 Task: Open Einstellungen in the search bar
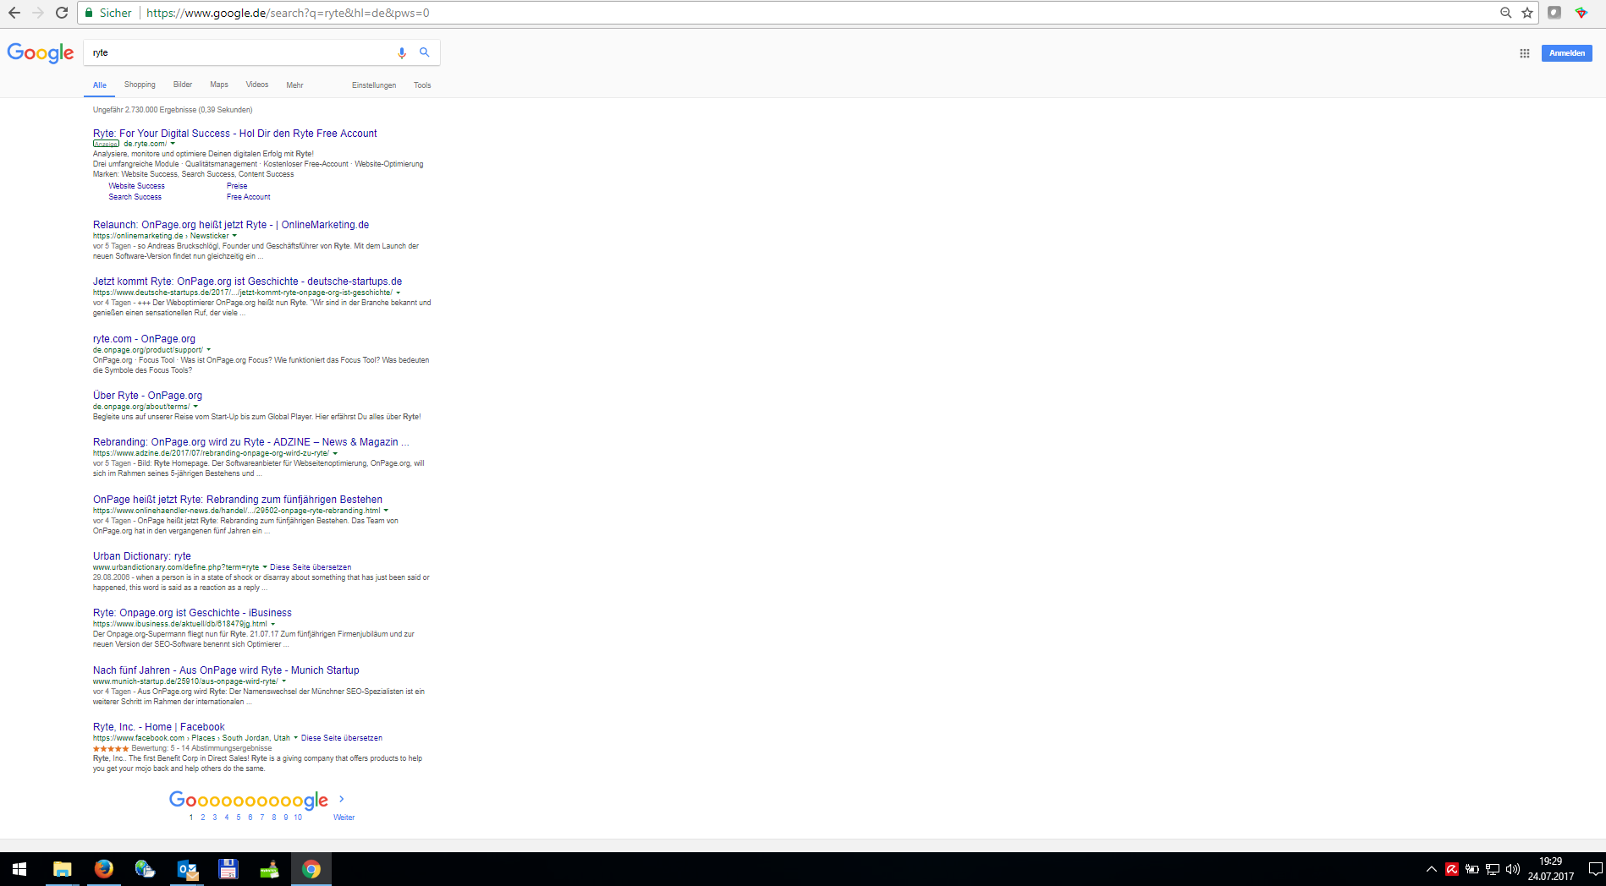point(374,85)
